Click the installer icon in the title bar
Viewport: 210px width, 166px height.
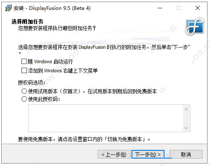8,8
